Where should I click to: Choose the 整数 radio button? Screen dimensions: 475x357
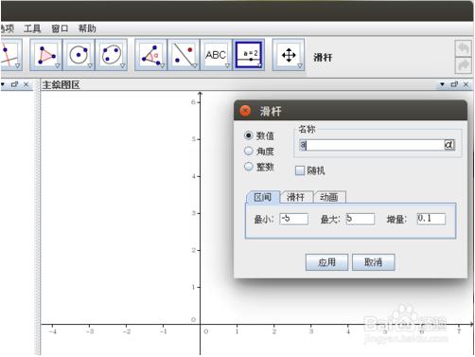point(249,167)
